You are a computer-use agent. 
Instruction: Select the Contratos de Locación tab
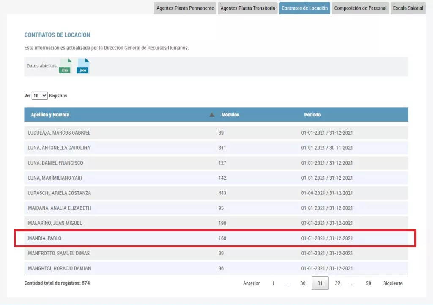click(x=304, y=8)
